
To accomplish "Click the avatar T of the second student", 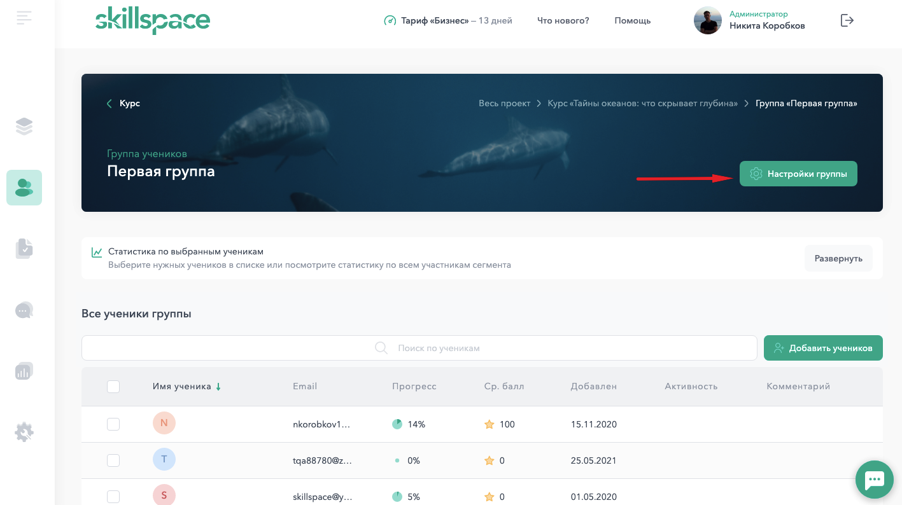I will coord(164,459).
